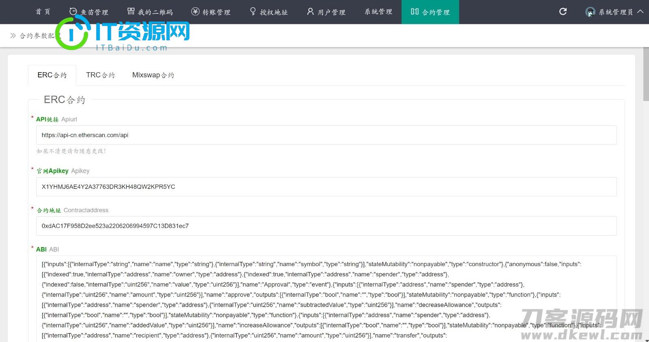This screenshot has height=342, width=649.
Task: Open the 首页 home menu item
Action: (43, 12)
